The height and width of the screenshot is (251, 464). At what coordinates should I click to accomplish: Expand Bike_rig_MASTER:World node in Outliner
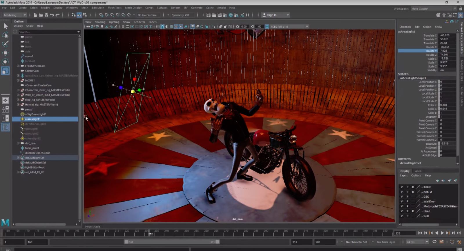click(18, 100)
